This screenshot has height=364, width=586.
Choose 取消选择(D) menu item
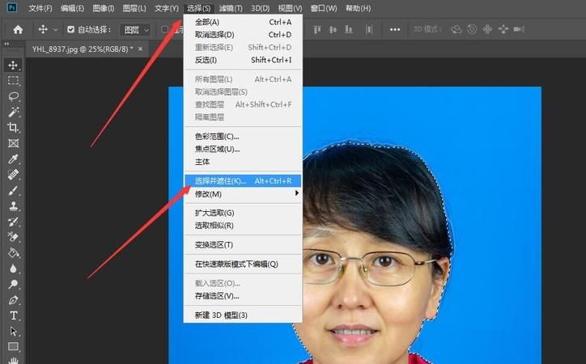click(x=243, y=35)
